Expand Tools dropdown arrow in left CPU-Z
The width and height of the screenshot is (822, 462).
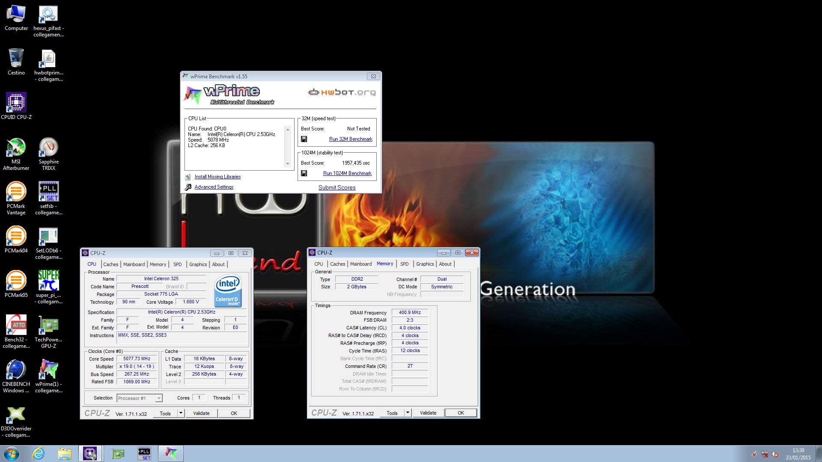click(181, 413)
